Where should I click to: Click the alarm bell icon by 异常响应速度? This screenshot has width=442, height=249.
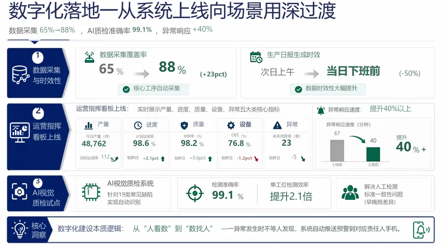tap(320, 110)
